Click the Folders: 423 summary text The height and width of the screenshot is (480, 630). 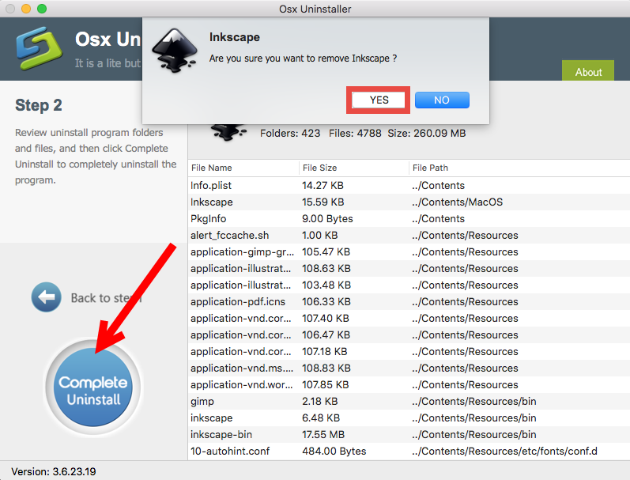pos(290,133)
